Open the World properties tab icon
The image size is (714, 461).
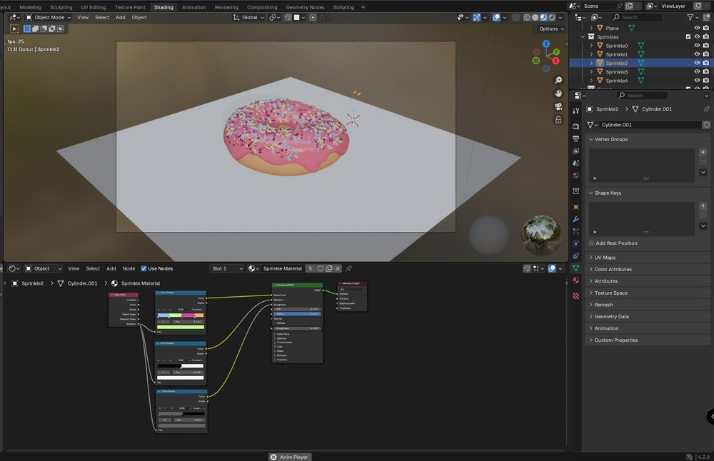(x=575, y=176)
